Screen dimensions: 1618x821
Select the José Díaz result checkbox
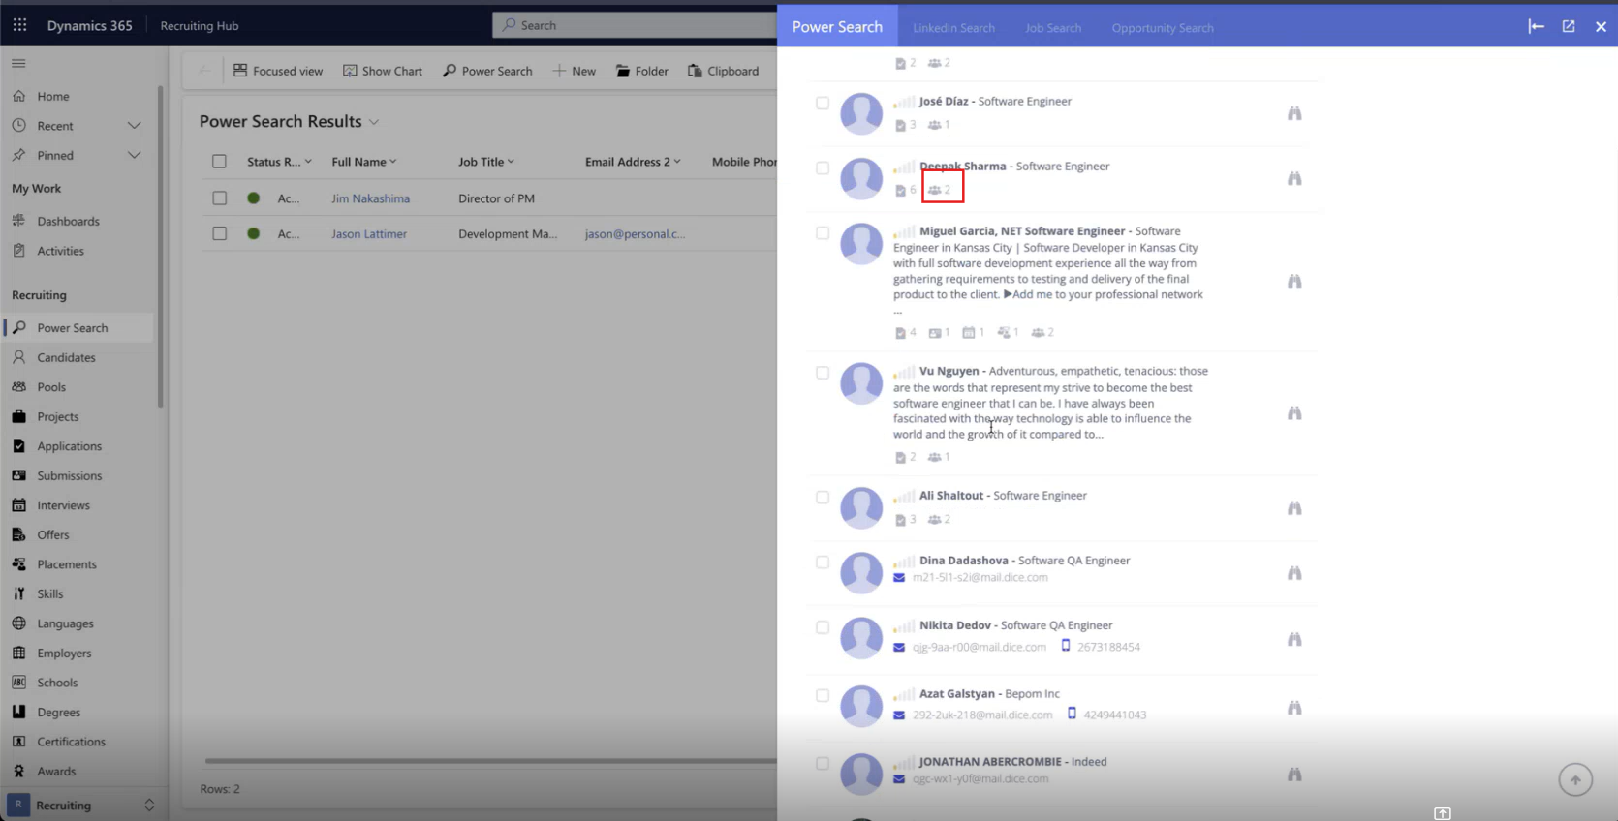[823, 103]
